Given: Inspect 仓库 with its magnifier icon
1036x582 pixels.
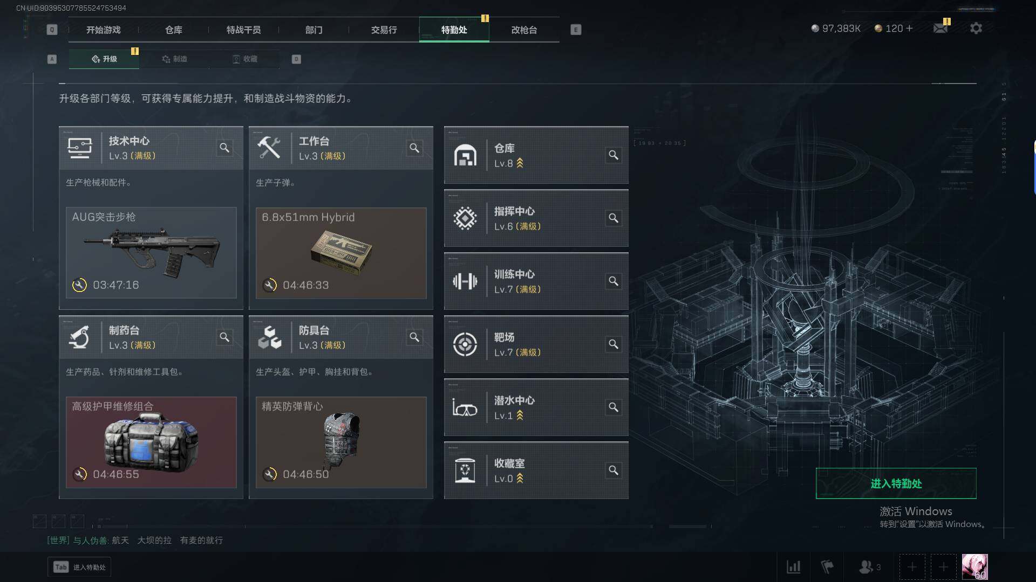Looking at the screenshot, I should 614,155.
